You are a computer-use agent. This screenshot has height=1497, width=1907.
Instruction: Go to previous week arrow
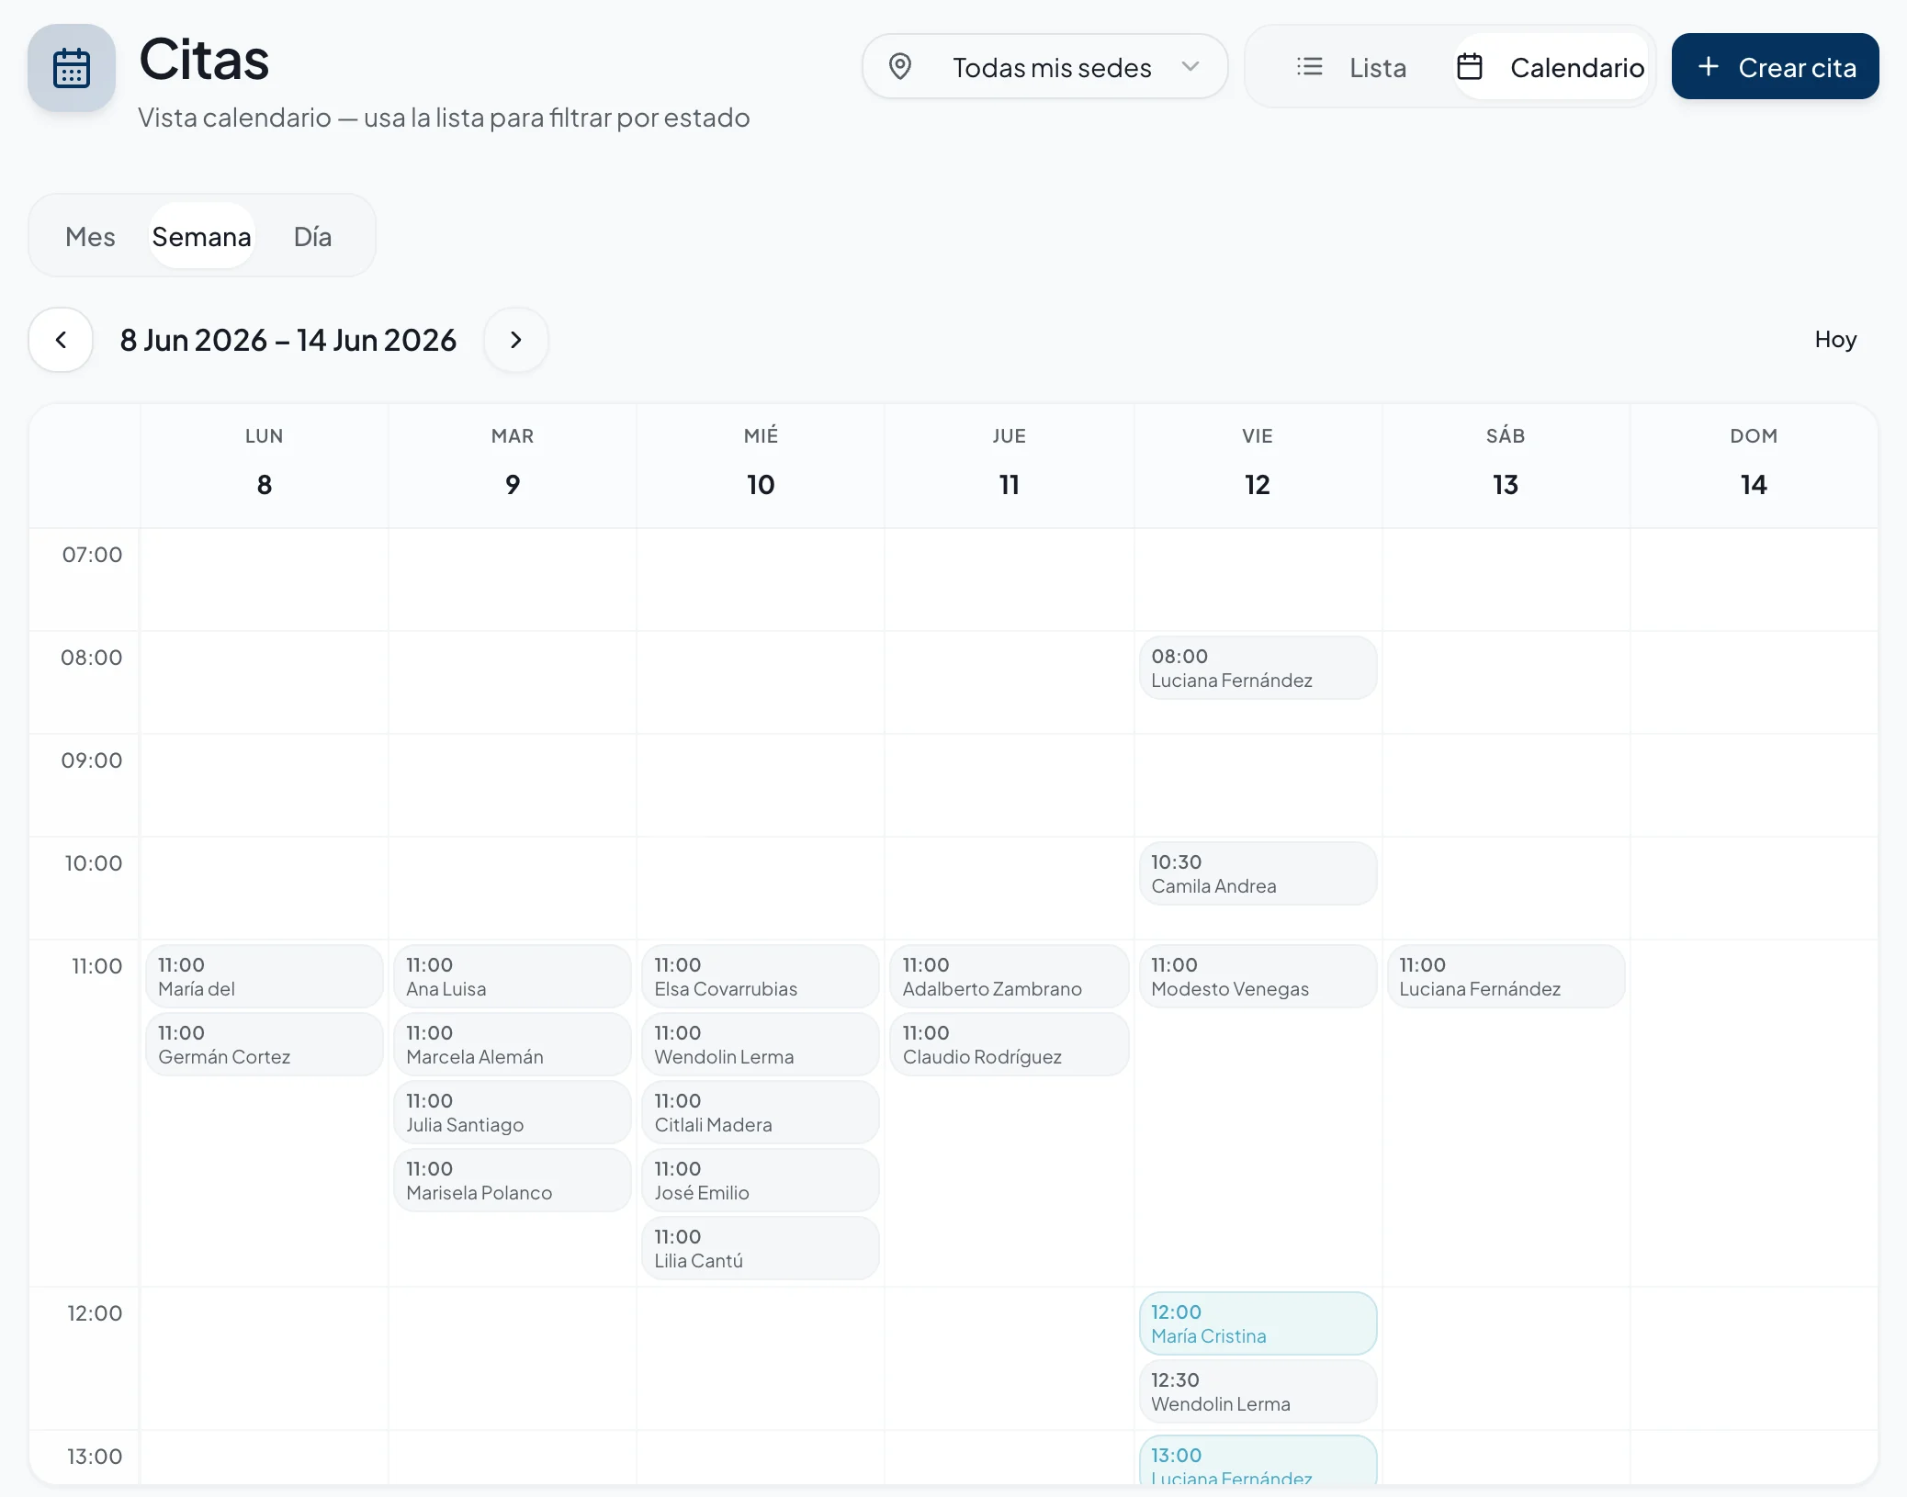(61, 340)
